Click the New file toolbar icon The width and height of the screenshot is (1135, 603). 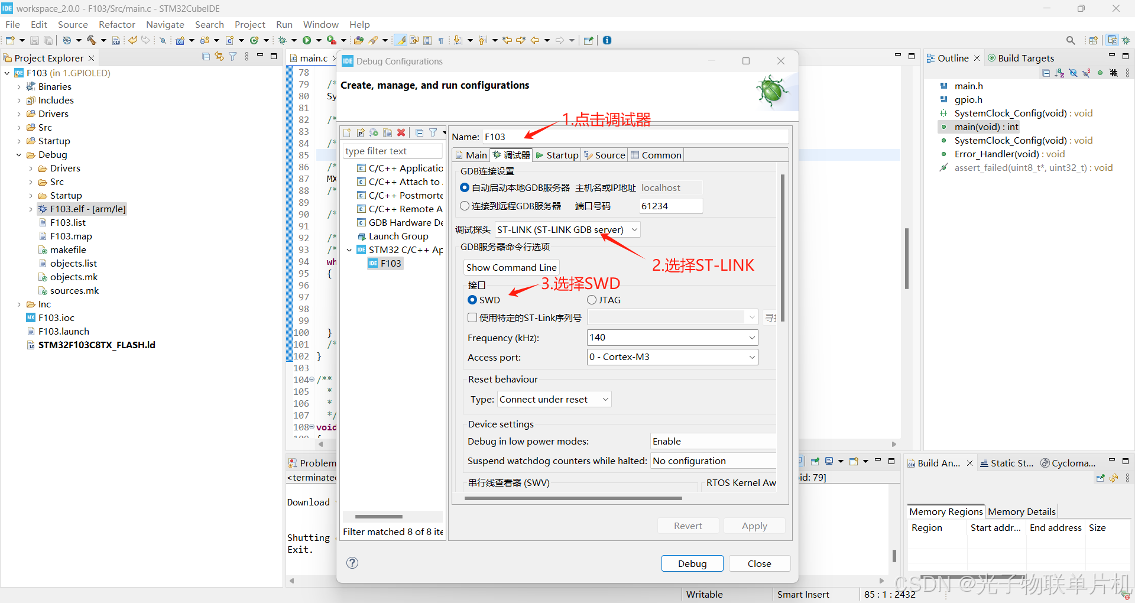pyautogui.click(x=10, y=40)
